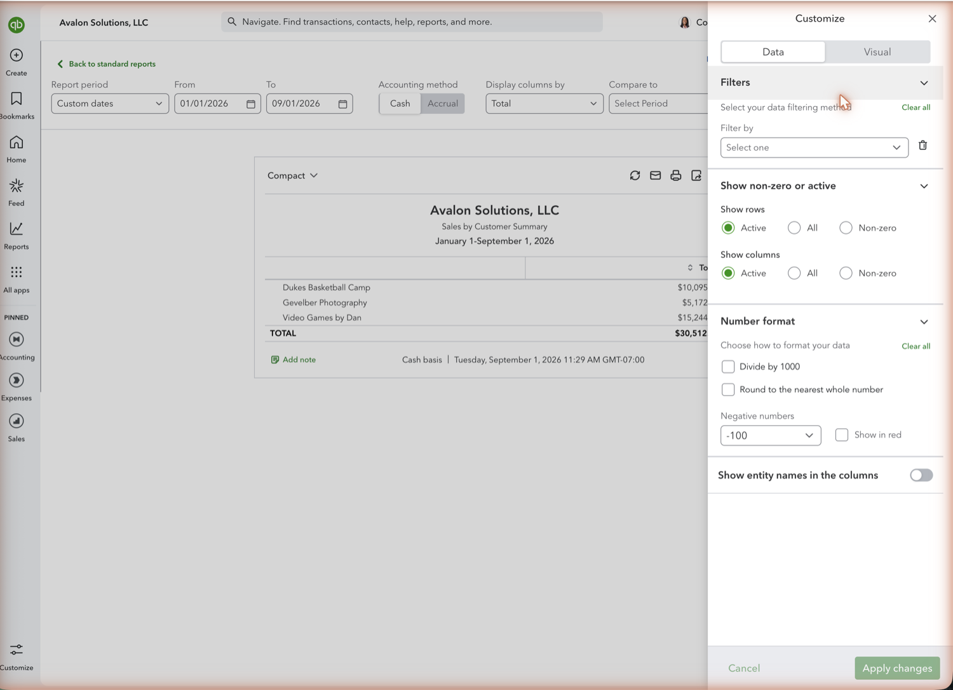Click the TOTAL row label
The image size is (953, 690).
pos(283,333)
